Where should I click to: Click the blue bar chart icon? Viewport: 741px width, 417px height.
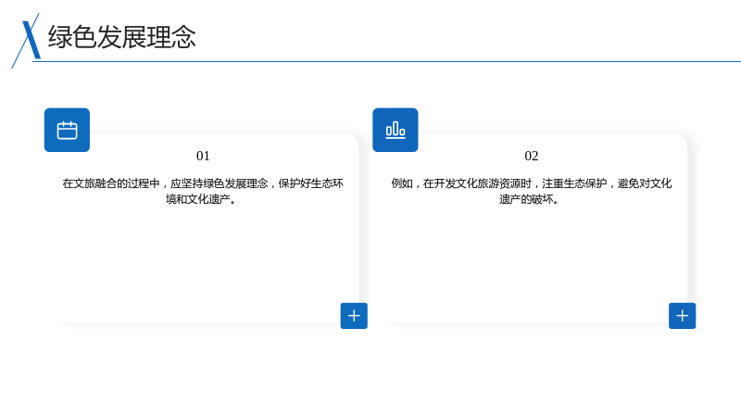pyautogui.click(x=396, y=130)
